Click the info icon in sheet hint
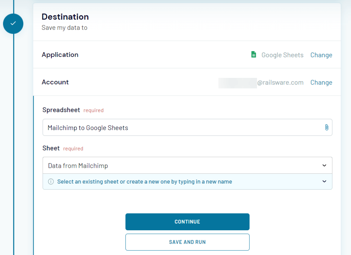 (51, 182)
